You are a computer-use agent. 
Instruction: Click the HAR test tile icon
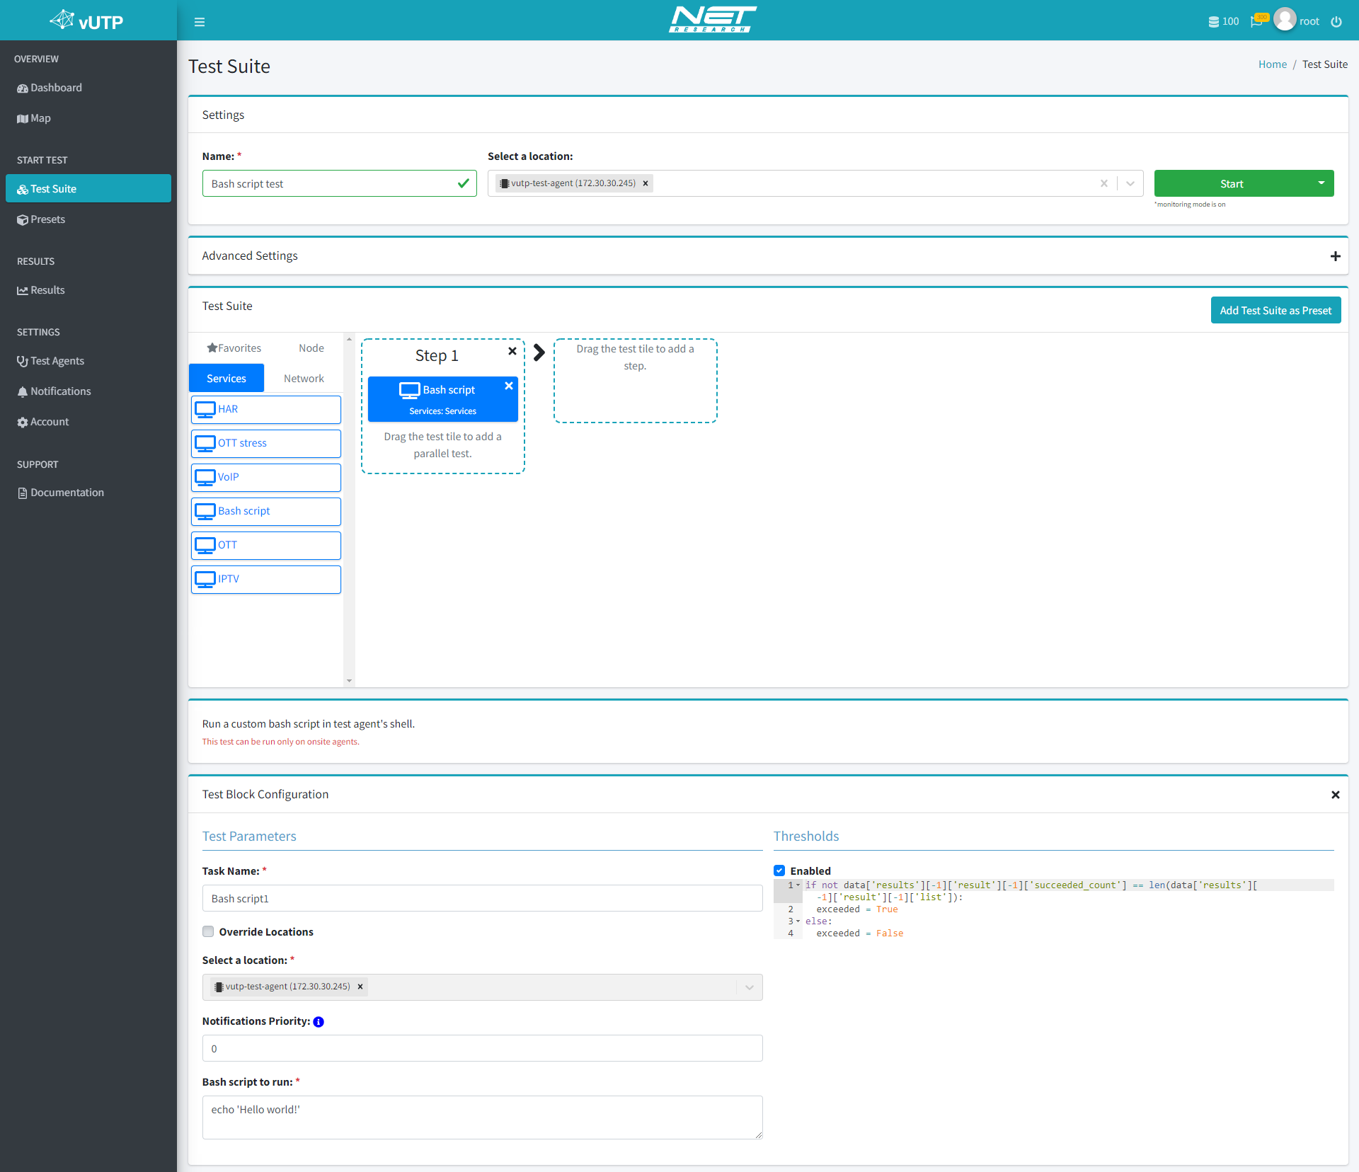pos(205,409)
